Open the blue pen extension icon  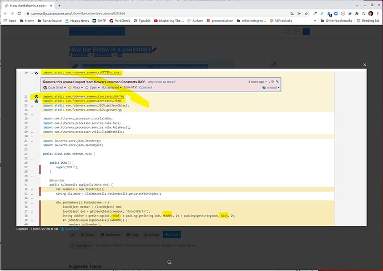tap(322, 13)
